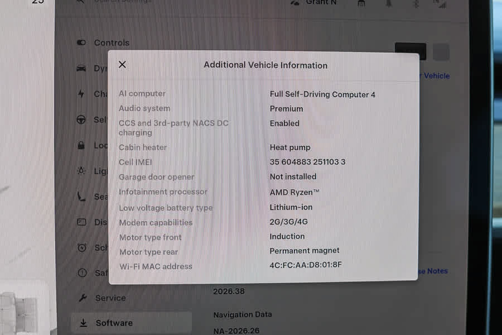Select the 'Premium' audio value
This screenshot has width=502, height=335.
(286, 109)
